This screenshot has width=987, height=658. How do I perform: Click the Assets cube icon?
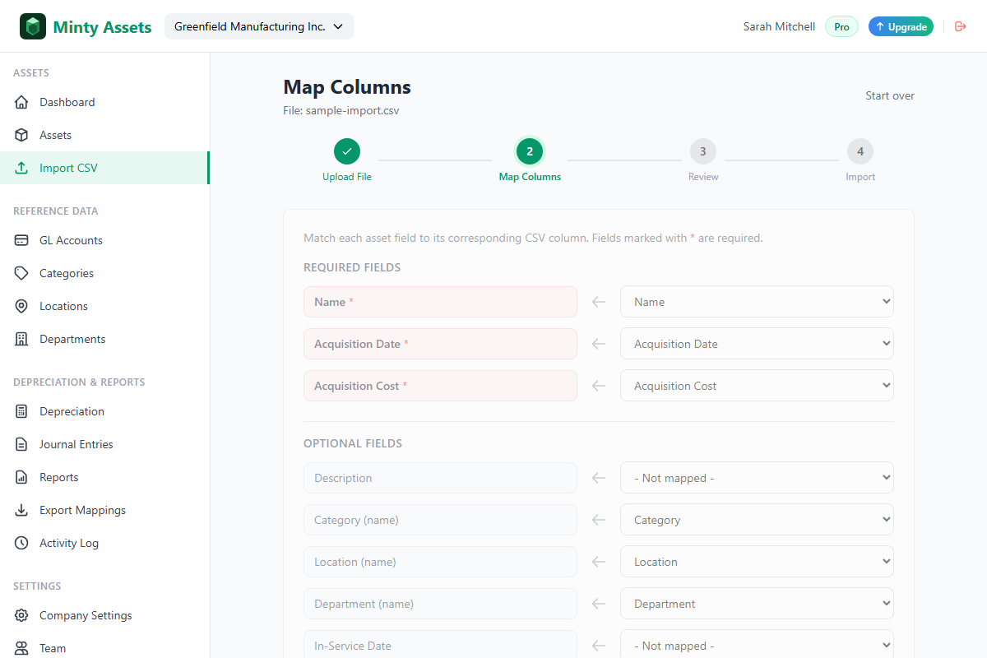pyautogui.click(x=22, y=135)
